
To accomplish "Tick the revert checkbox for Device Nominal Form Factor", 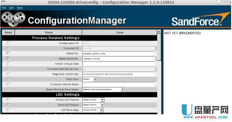I will (8, 89).
